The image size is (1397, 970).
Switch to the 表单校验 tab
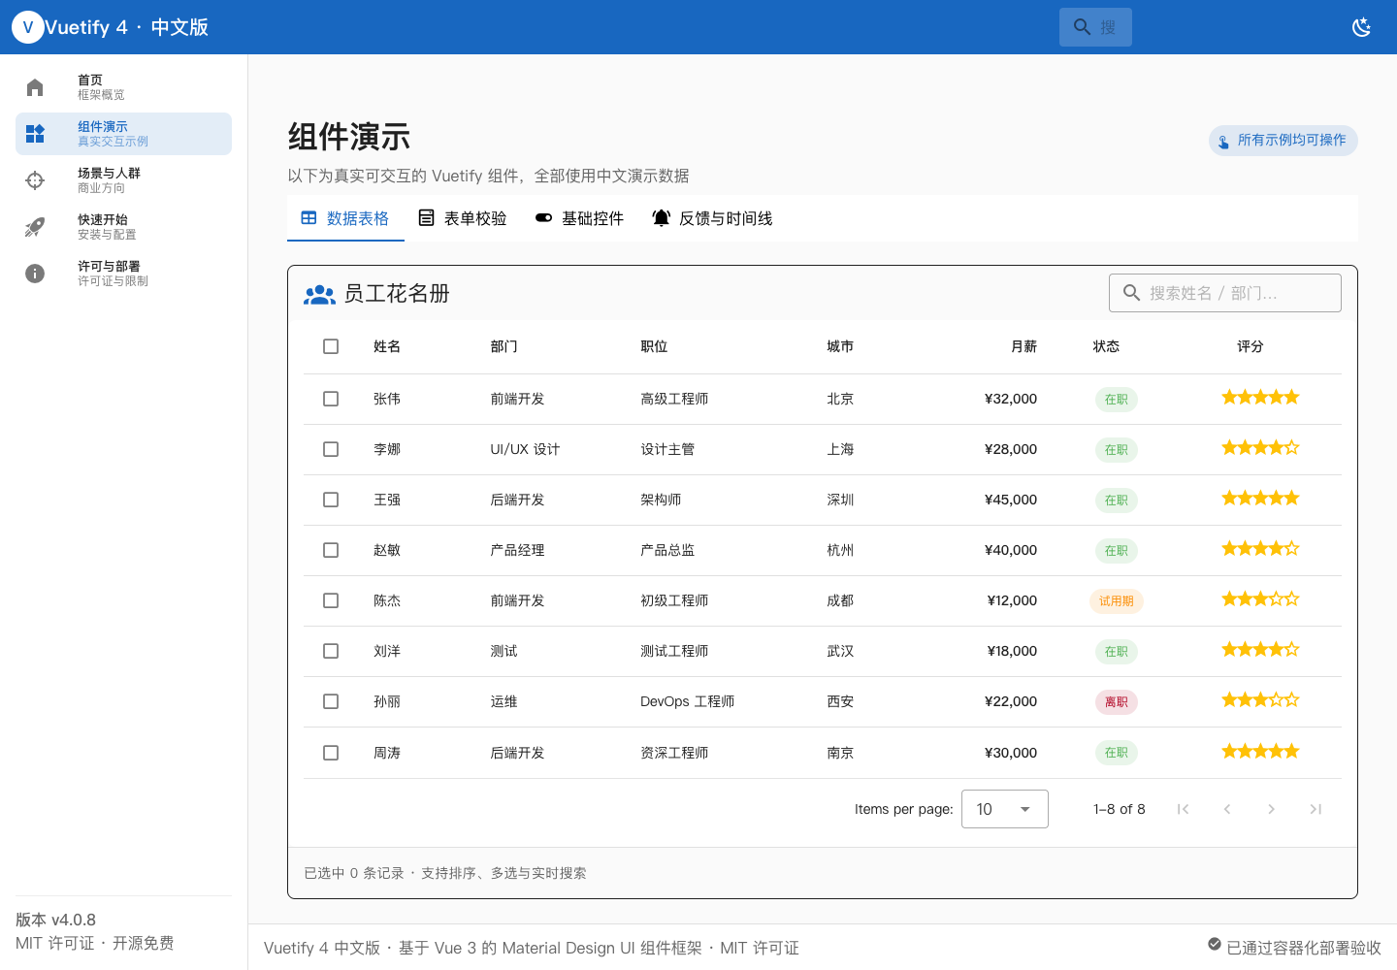463,218
